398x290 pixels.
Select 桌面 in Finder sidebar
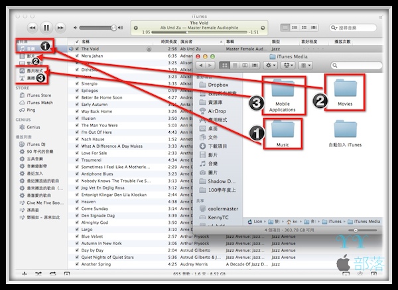click(209, 128)
